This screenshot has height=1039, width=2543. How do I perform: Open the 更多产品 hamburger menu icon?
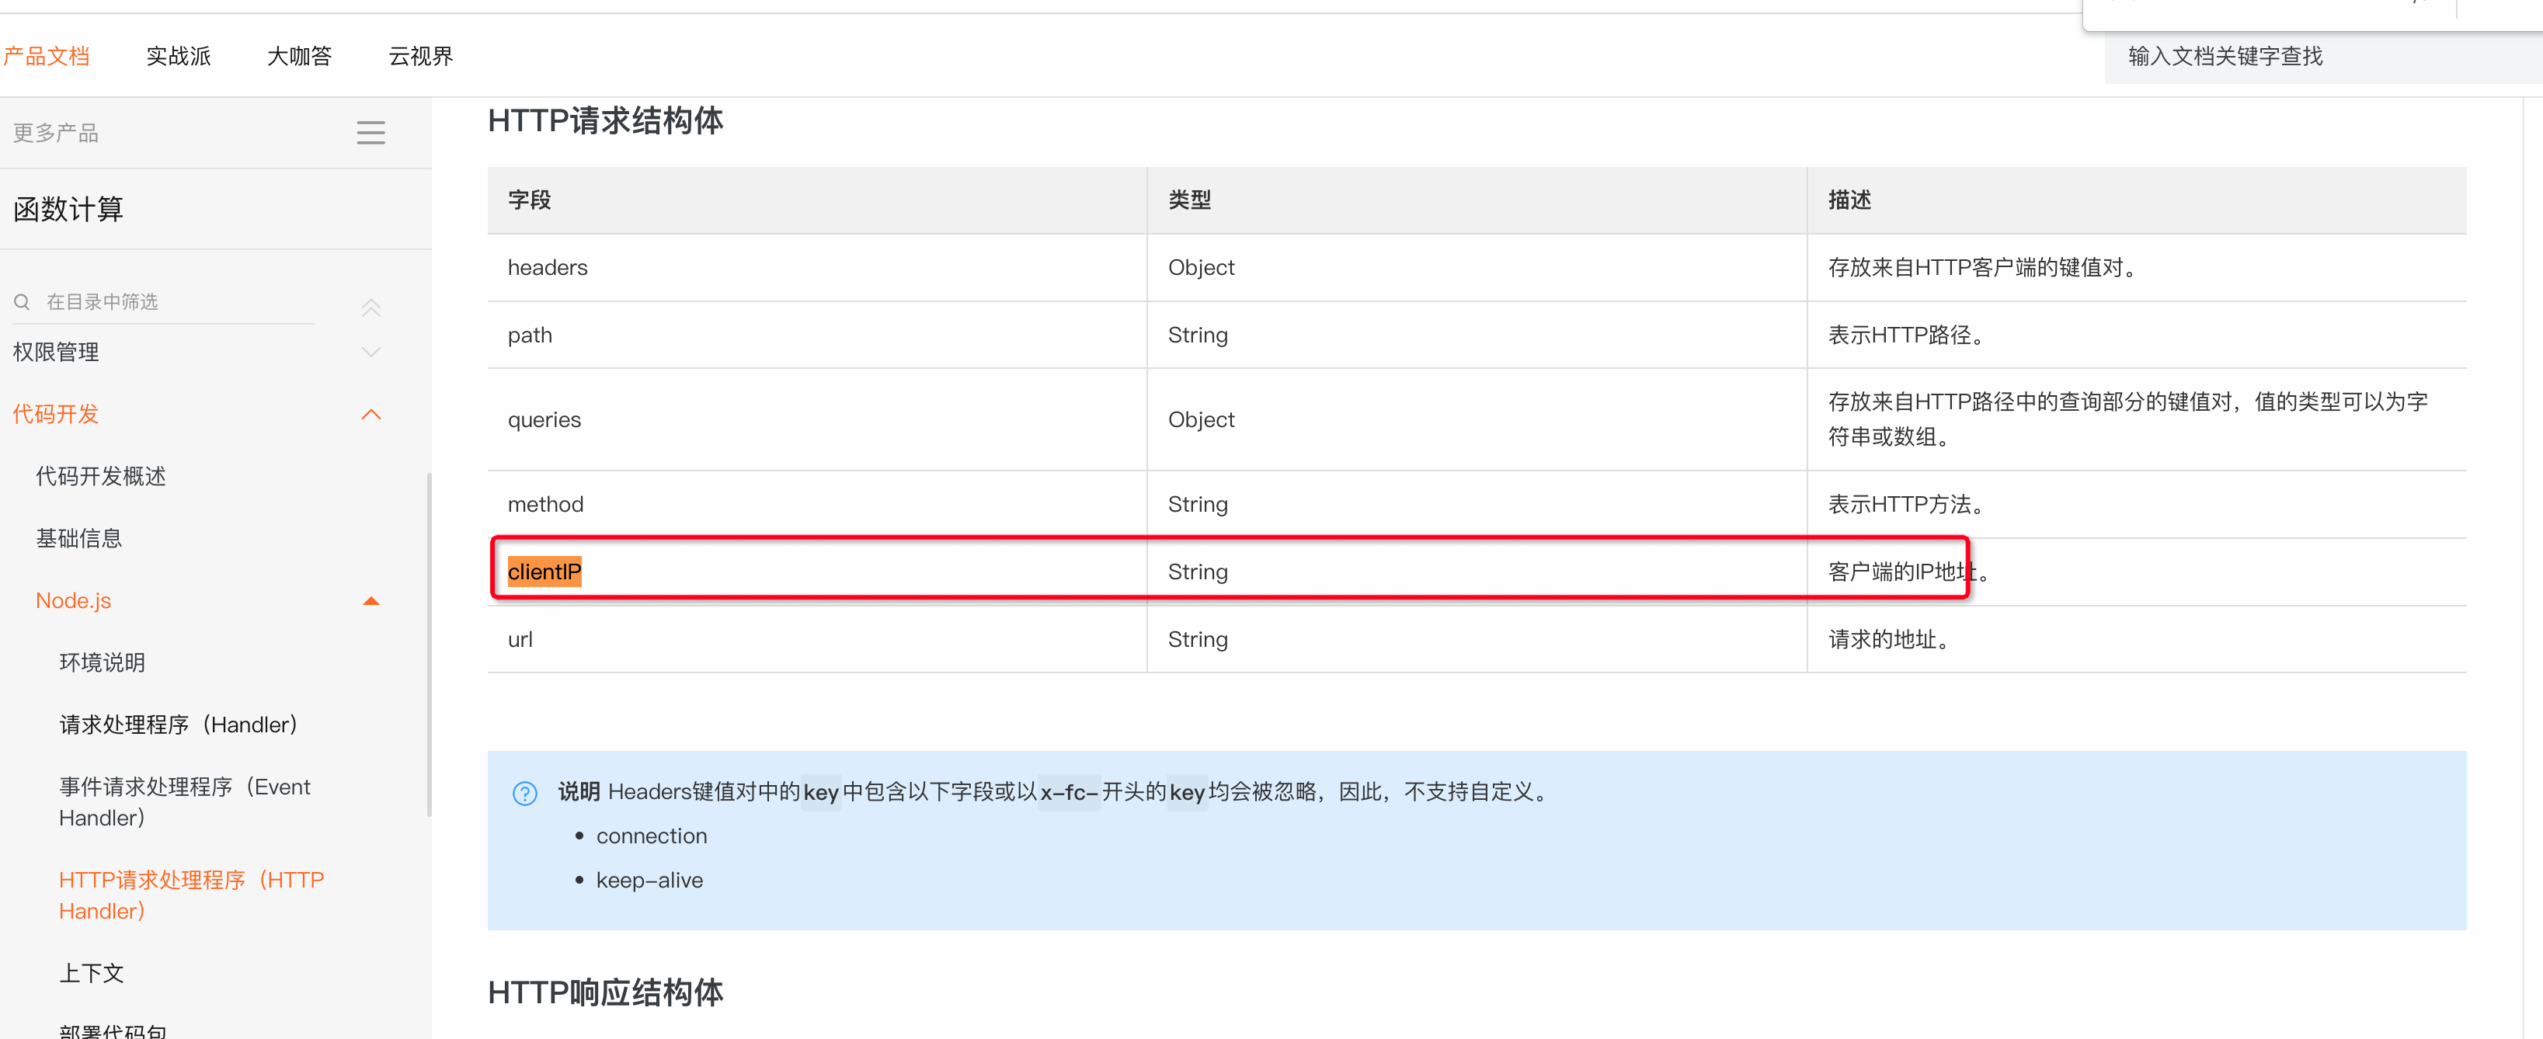(370, 132)
